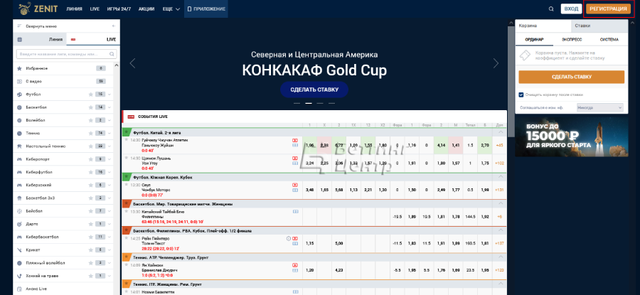Favorite the Теннис category star
640x295 pixels.
click(90, 134)
